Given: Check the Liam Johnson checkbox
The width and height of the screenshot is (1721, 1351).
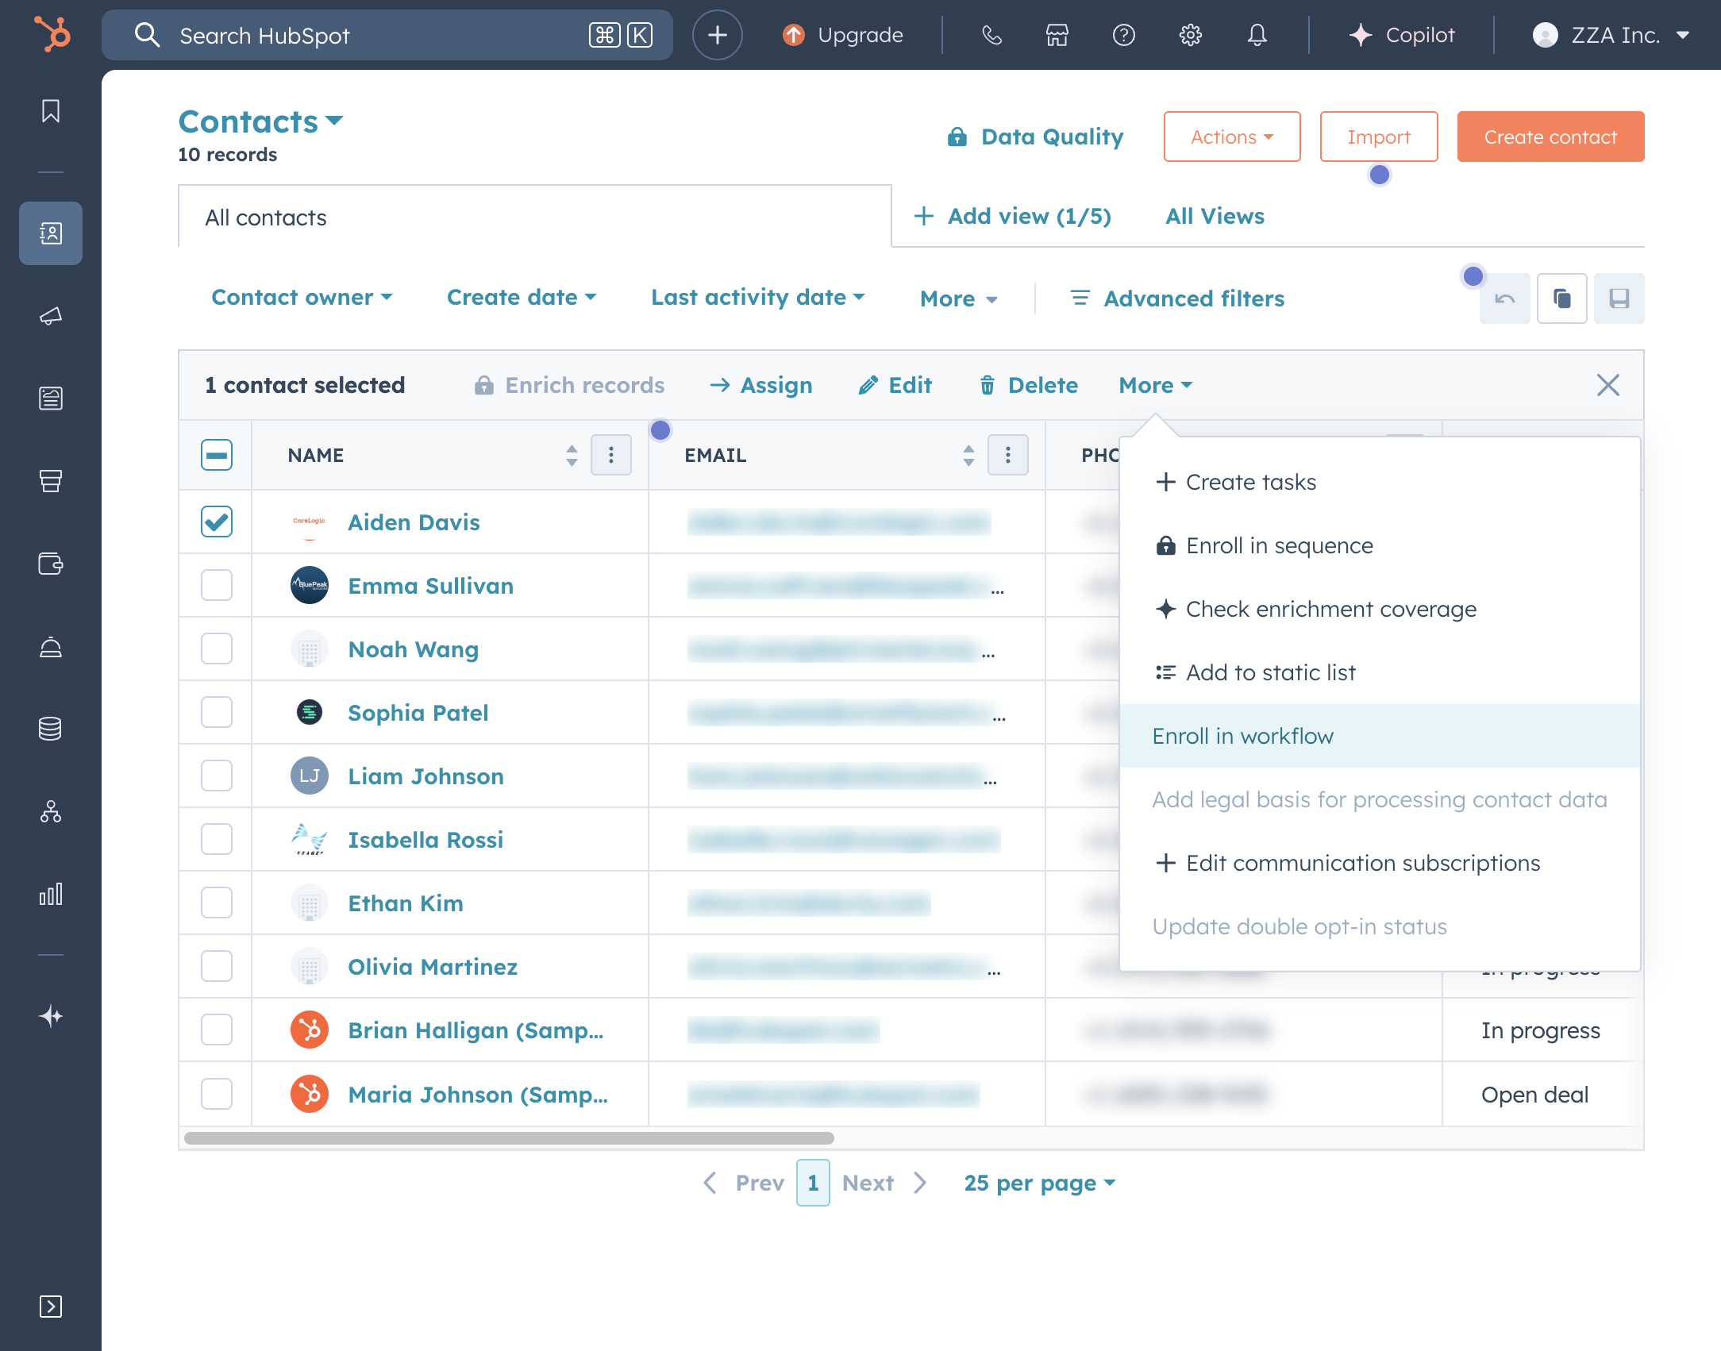Looking at the screenshot, I should [217, 776].
